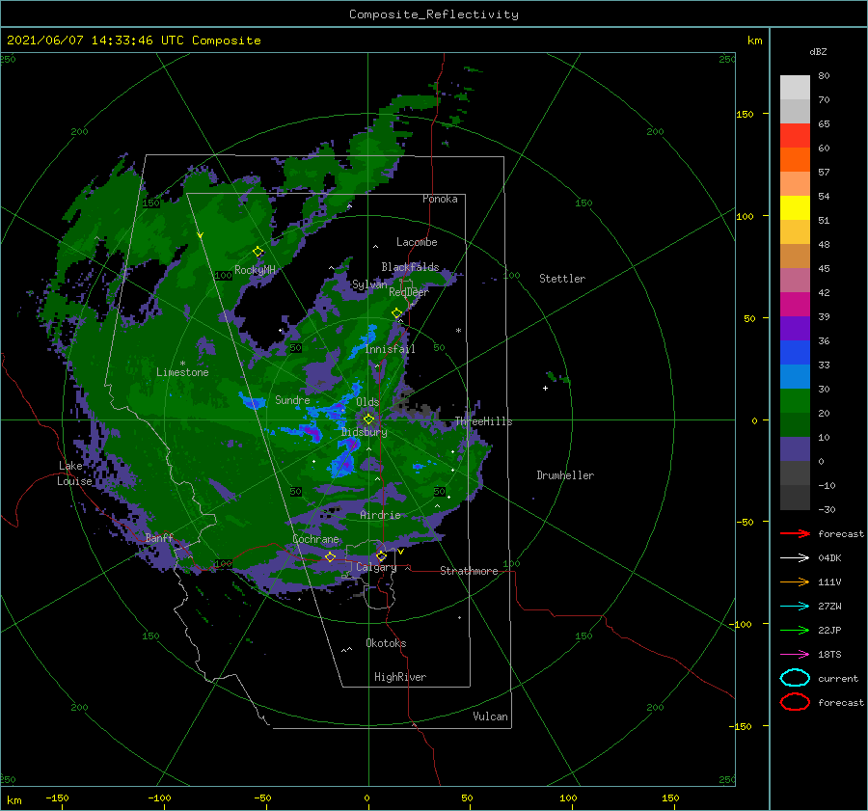Pick the magenta 42 dBZ color swatch
This screenshot has height=811, width=868.
pos(795,305)
